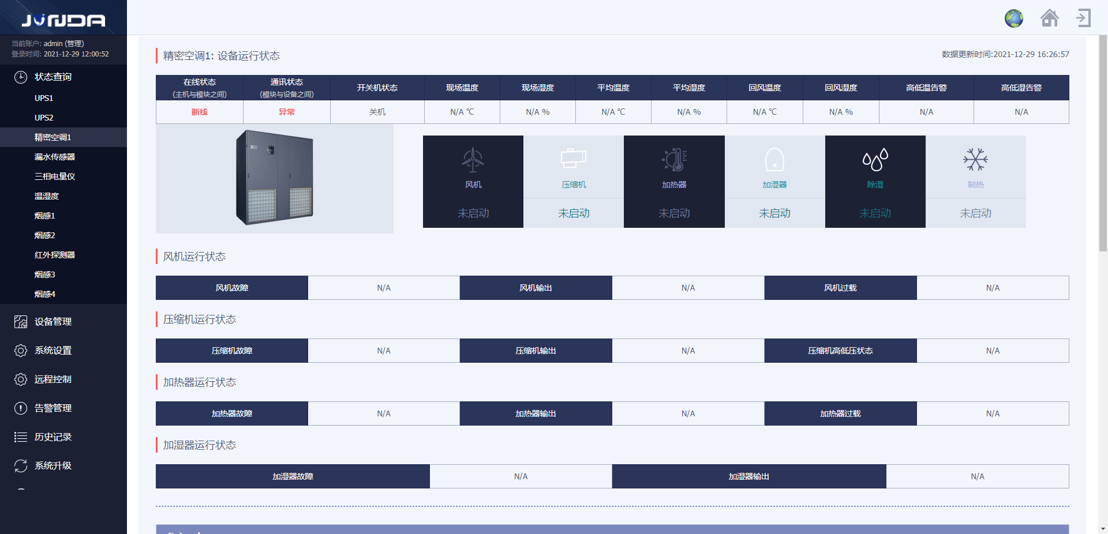
Task: Click the dehumidify (除湿) droplets icon
Action: point(875,160)
